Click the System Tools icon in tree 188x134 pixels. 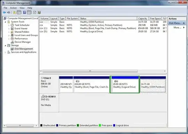pos(9,22)
